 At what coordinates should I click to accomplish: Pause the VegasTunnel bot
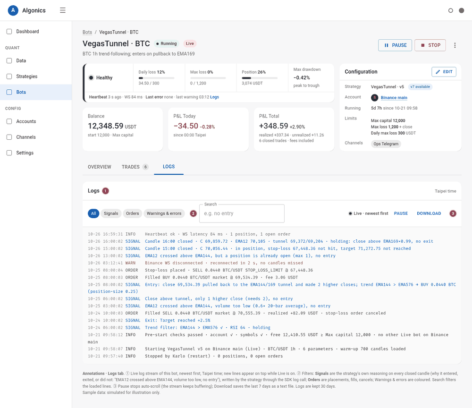point(395,45)
